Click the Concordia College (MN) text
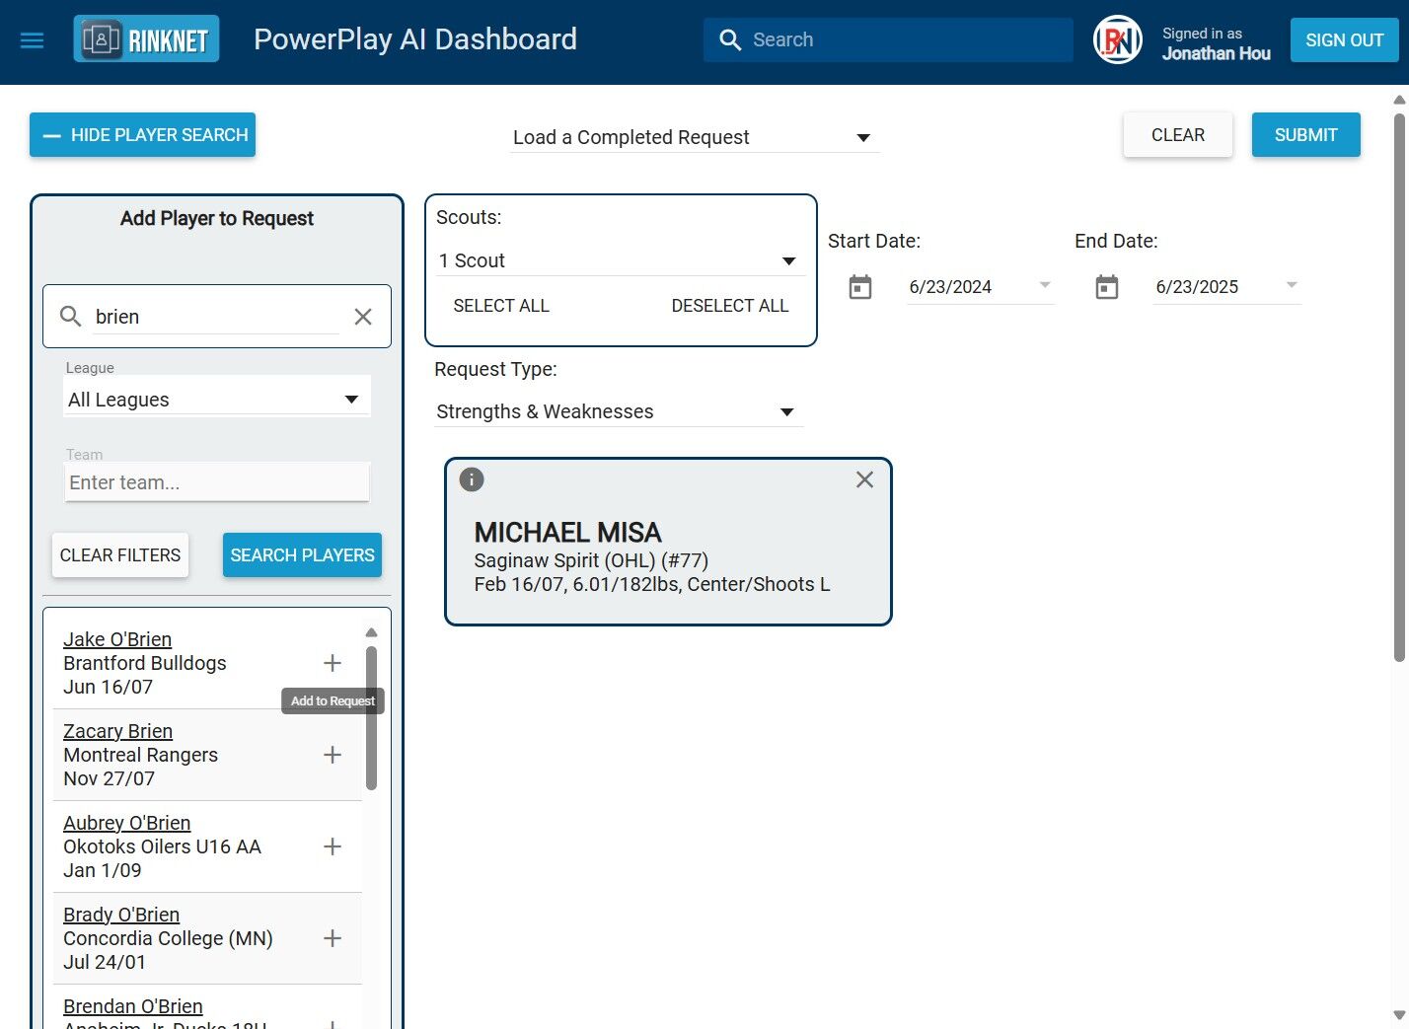This screenshot has height=1029, width=1409. click(169, 938)
